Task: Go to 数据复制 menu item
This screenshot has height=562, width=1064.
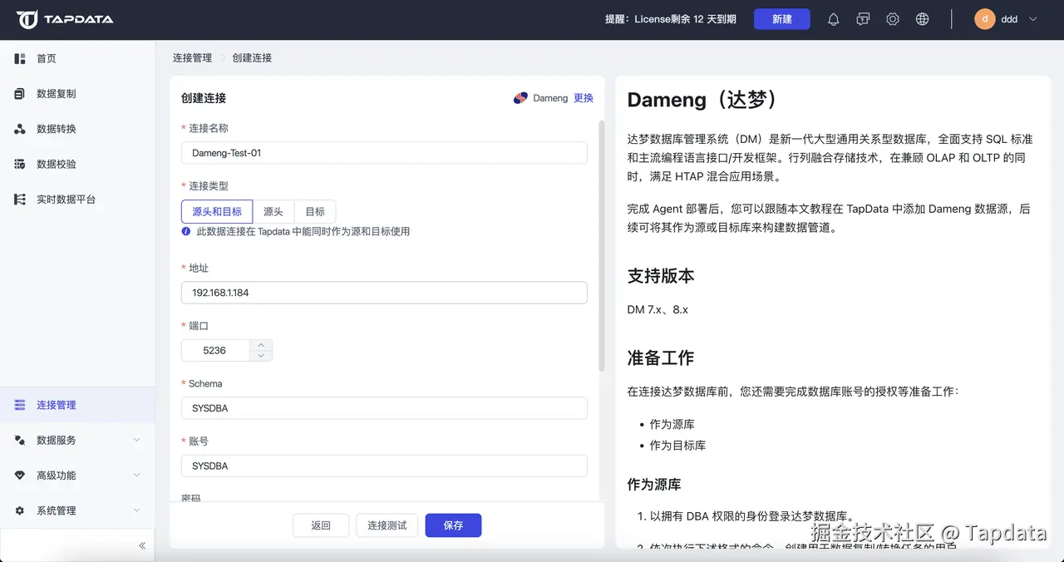Action: [x=77, y=94]
